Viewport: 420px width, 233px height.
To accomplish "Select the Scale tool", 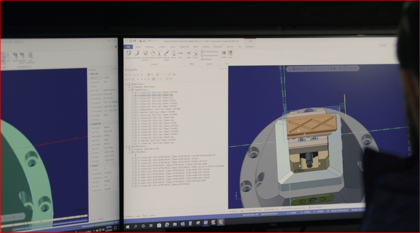I will point(230,54).
